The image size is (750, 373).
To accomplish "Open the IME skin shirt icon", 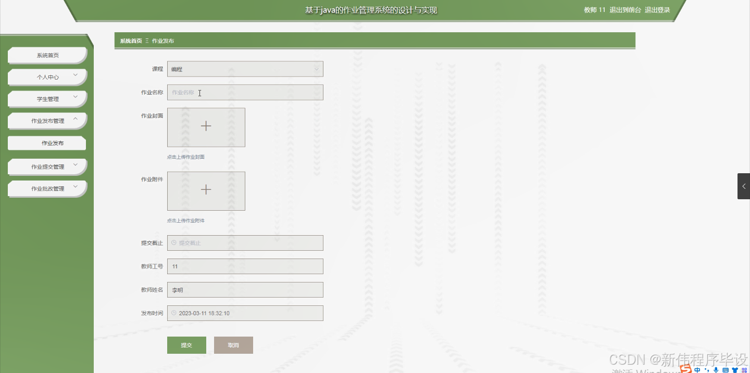I will click(x=735, y=370).
